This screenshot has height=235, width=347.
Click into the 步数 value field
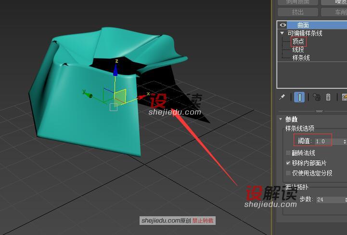click(x=330, y=199)
